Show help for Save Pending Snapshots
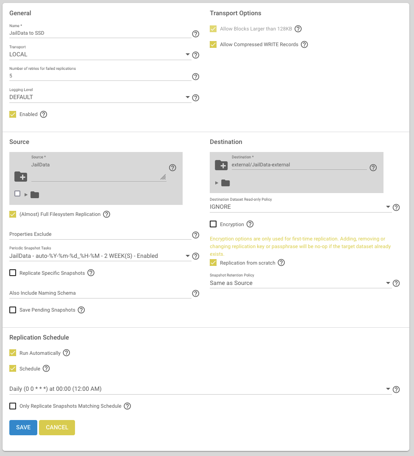The image size is (414, 456). click(x=81, y=310)
